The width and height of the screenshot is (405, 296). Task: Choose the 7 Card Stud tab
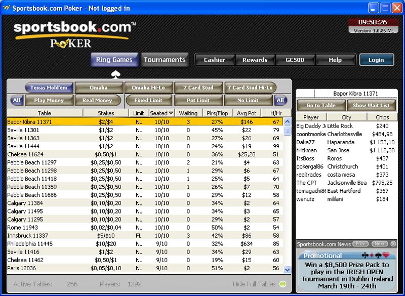(x=198, y=88)
